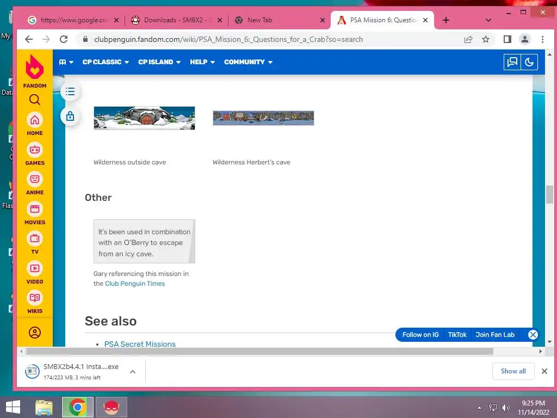Open the Wilderness Herbert's cave thumbnail
This screenshot has height=418, width=557.
pyautogui.click(x=263, y=118)
